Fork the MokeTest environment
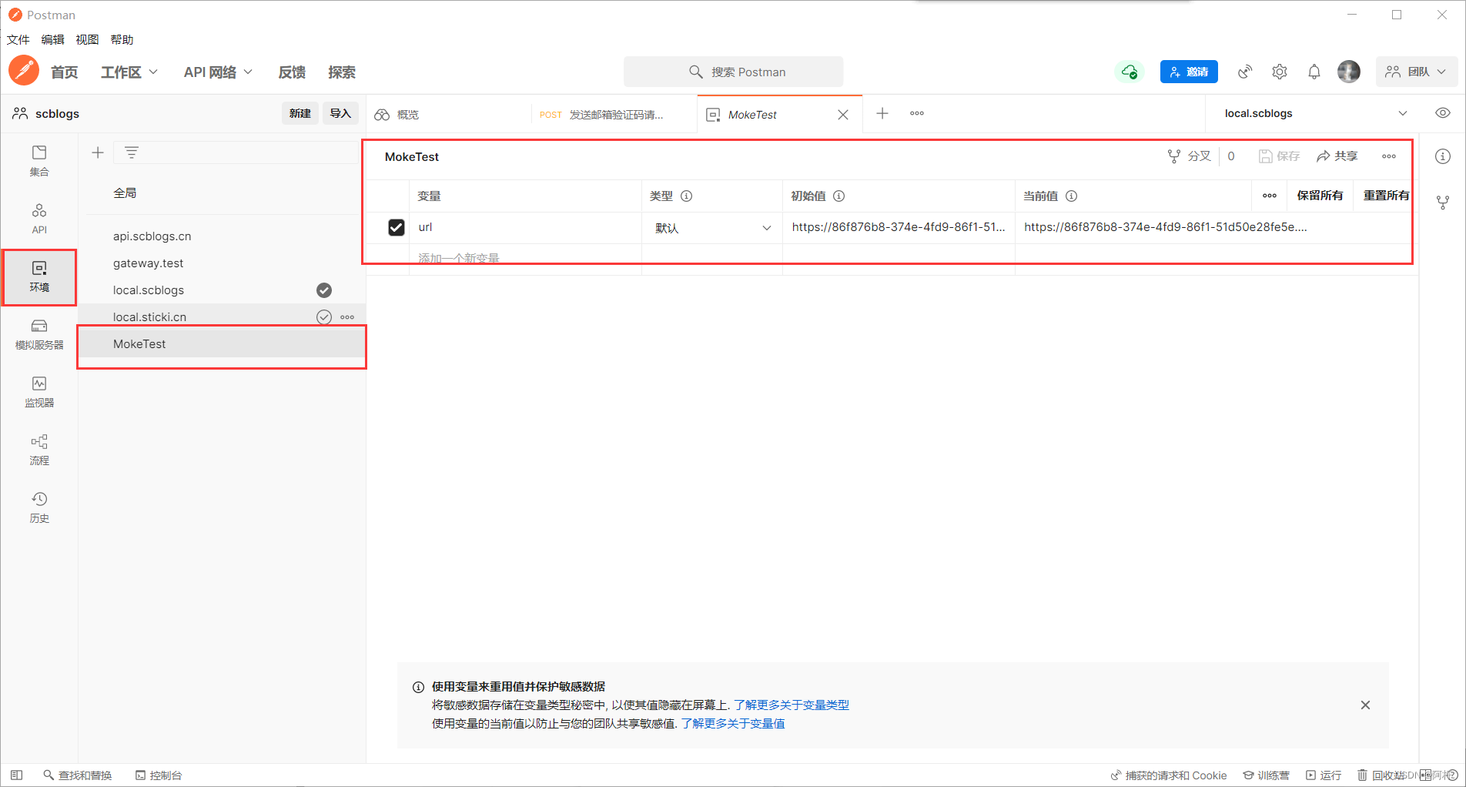1466x787 pixels. pos(1190,156)
